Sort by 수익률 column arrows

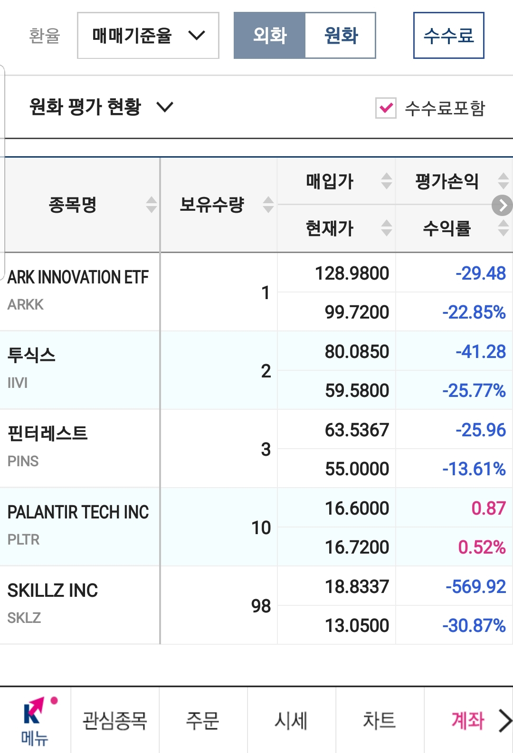click(x=503, y=228)
